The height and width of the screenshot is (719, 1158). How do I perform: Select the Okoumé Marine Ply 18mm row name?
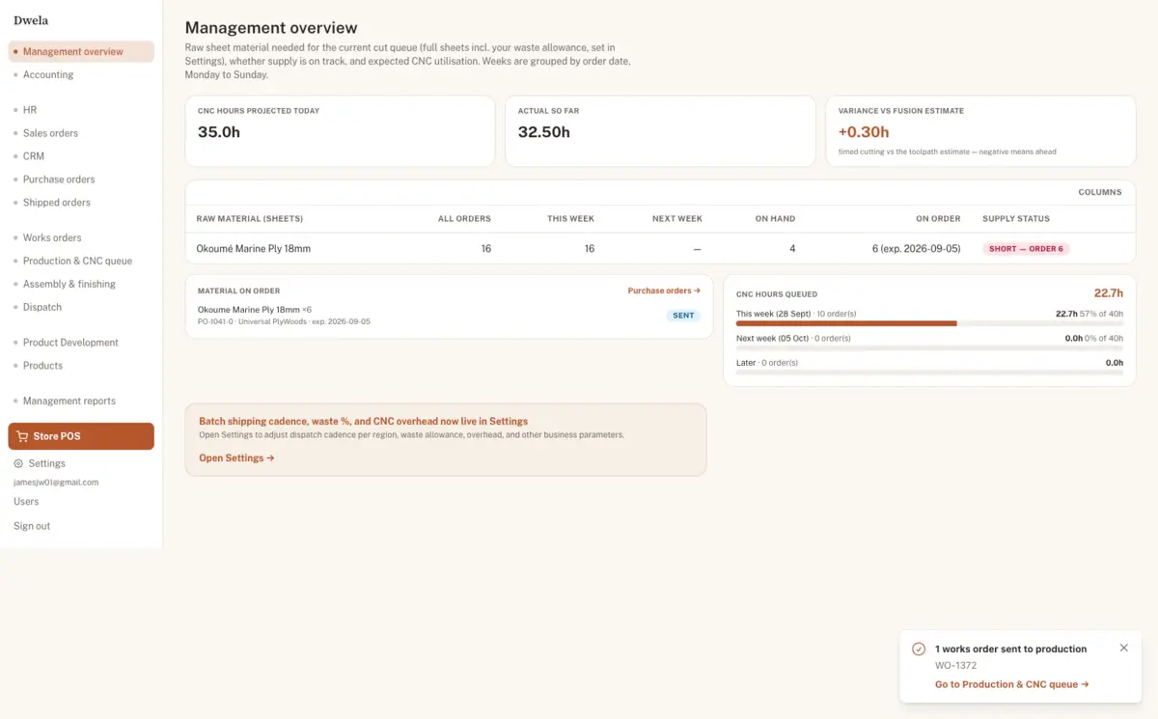tap(254, 249)
